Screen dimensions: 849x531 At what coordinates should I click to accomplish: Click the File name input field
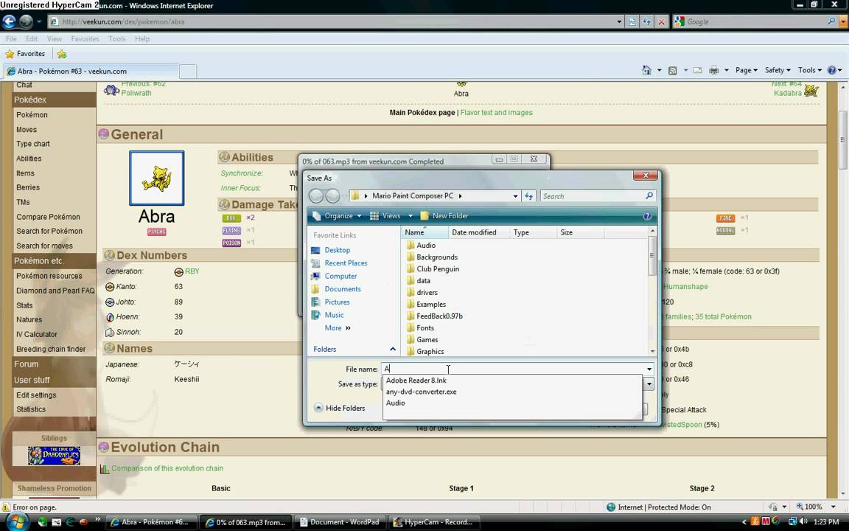(x=512, y=369)
